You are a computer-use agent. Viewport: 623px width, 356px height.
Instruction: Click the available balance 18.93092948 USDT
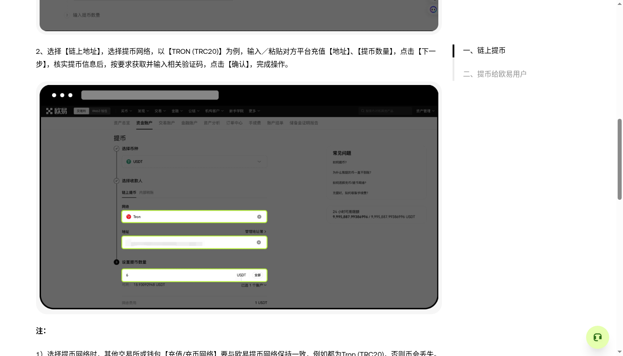coord(149,285)
